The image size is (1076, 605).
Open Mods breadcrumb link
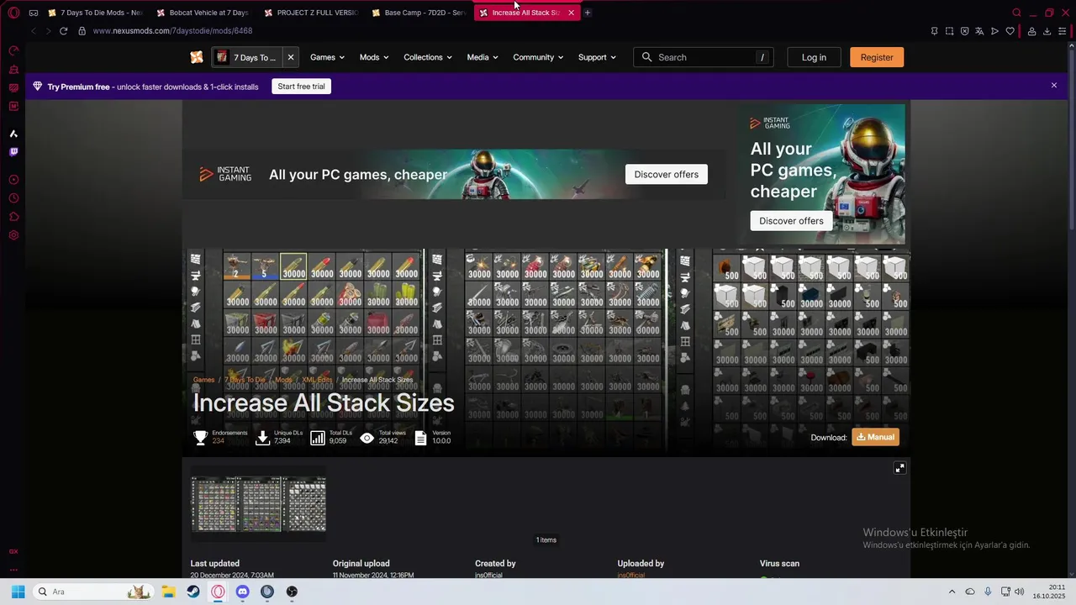coord(283,380)
